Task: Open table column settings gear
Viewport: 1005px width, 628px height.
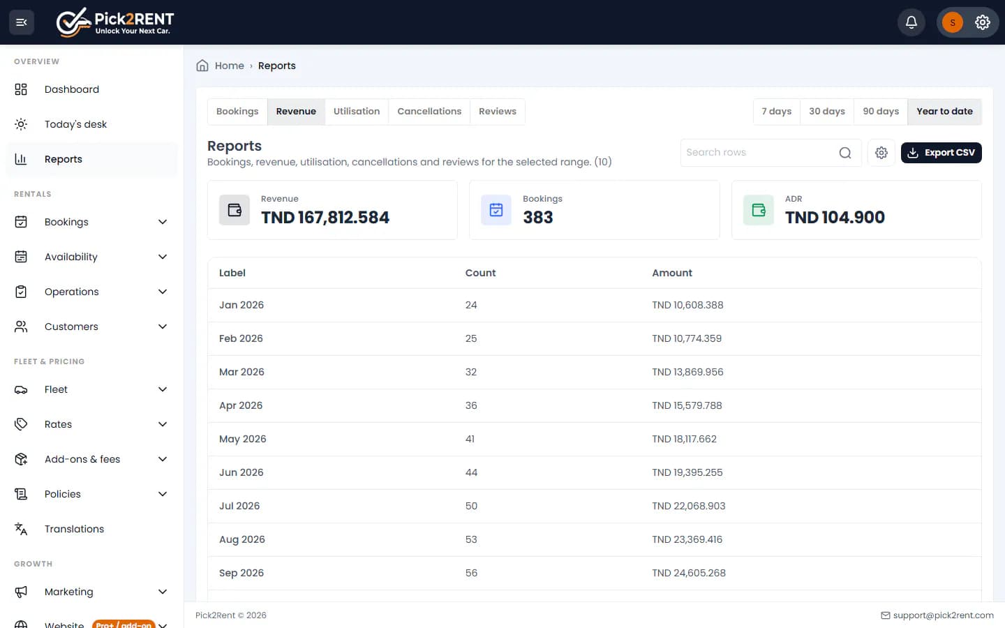Action: (881, 153)
